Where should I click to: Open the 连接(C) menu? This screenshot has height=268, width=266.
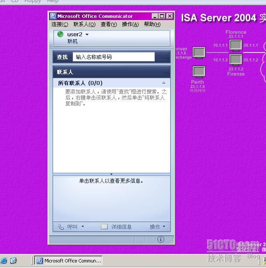coord(60,24)
